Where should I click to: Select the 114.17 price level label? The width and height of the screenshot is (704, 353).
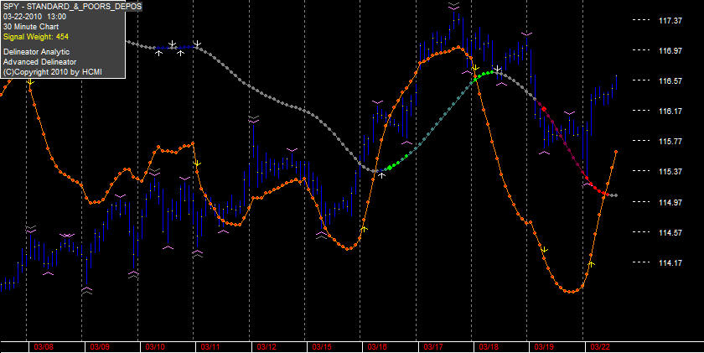(x=670, y=262)
